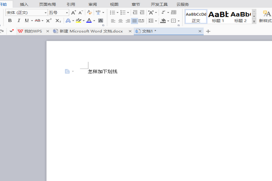Click the show/hide marks icon
The image size is (272, 181).
(x=163, y=12)
